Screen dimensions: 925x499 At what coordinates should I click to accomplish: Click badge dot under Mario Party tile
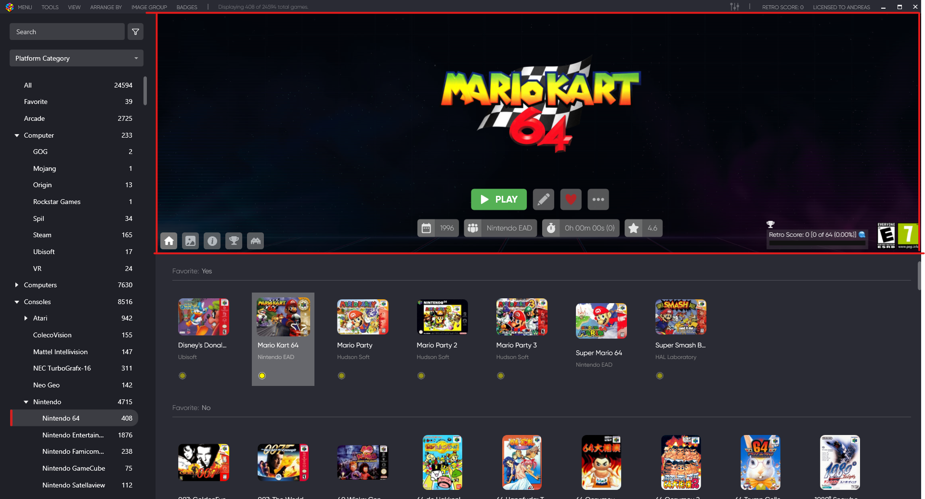341,376
